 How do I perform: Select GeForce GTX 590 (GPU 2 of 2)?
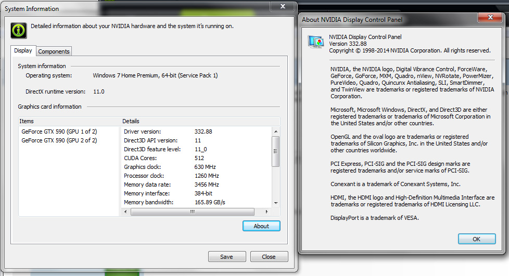point(59,140)
